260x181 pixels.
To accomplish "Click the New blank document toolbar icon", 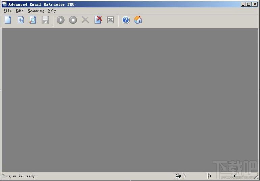I will [8, 20].
